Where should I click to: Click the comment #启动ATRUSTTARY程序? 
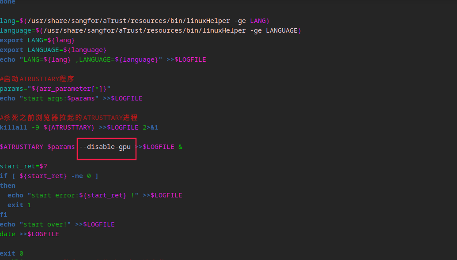[37, 79]
